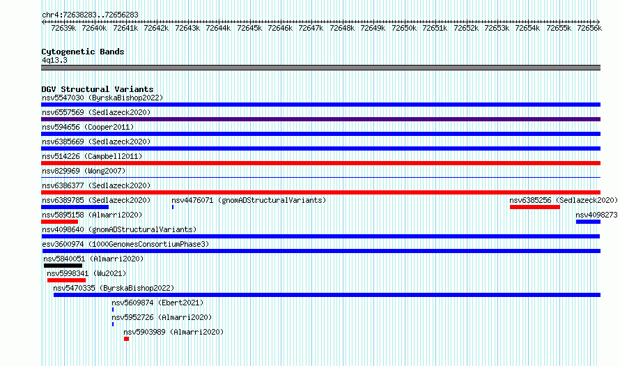The image size is (620, 366).
Task: Select the nsv6386377 (Sedlazeck2020) label
Action: click(96, 185)
